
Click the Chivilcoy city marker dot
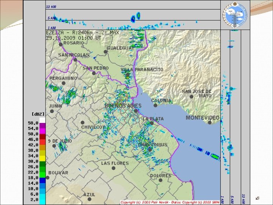(83, 123)
